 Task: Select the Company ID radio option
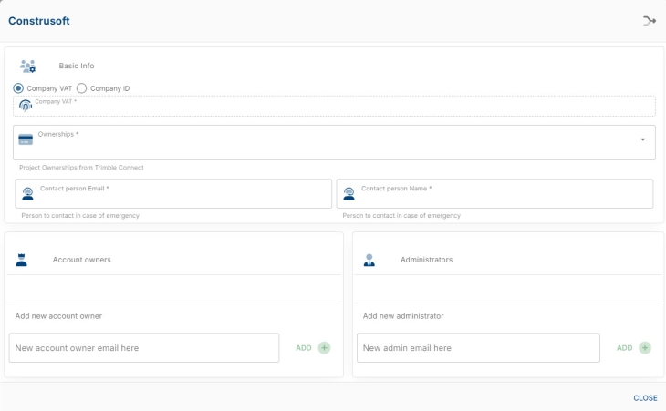click(x=81, y=88)
